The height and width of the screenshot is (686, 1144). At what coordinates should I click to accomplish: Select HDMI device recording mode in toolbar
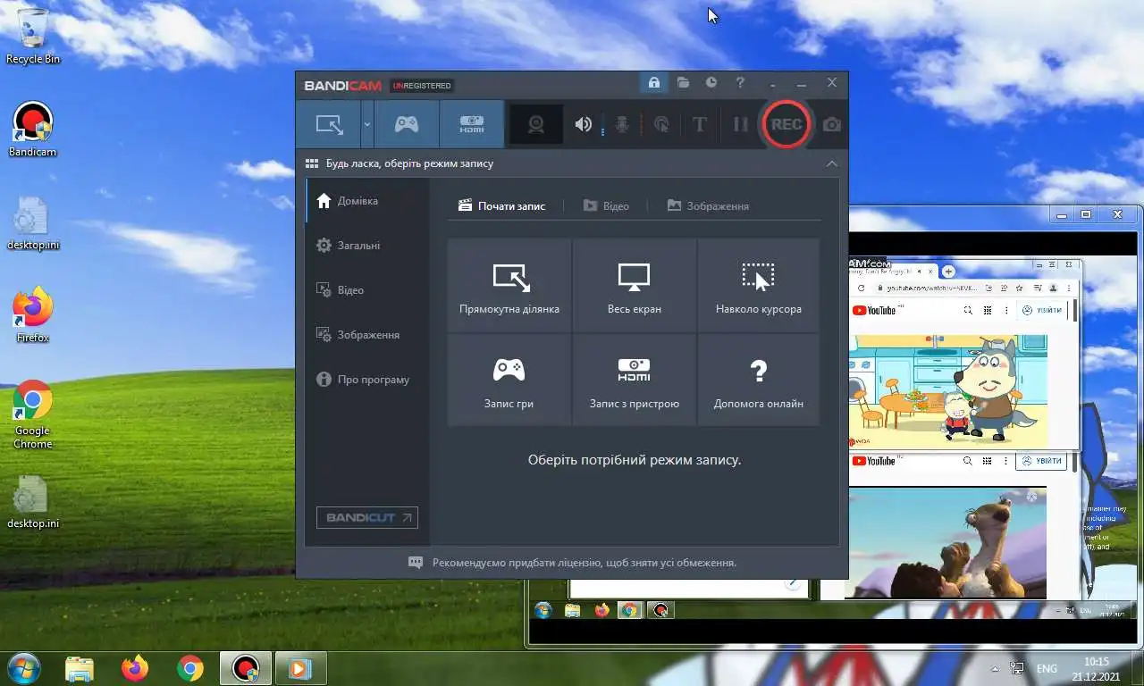[472, 124]
